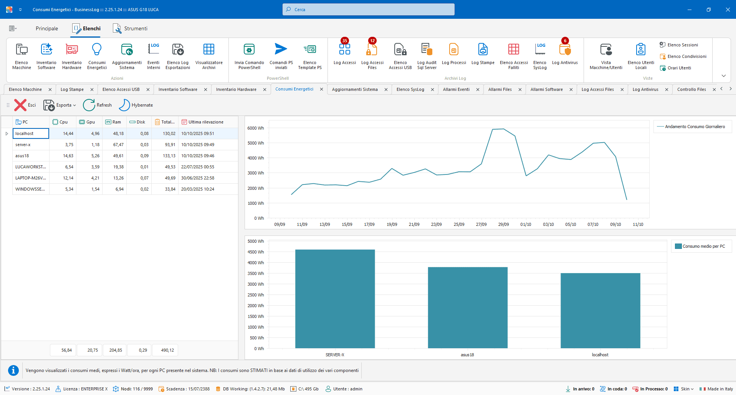Click in the Cerca search field

click(369, 10)
